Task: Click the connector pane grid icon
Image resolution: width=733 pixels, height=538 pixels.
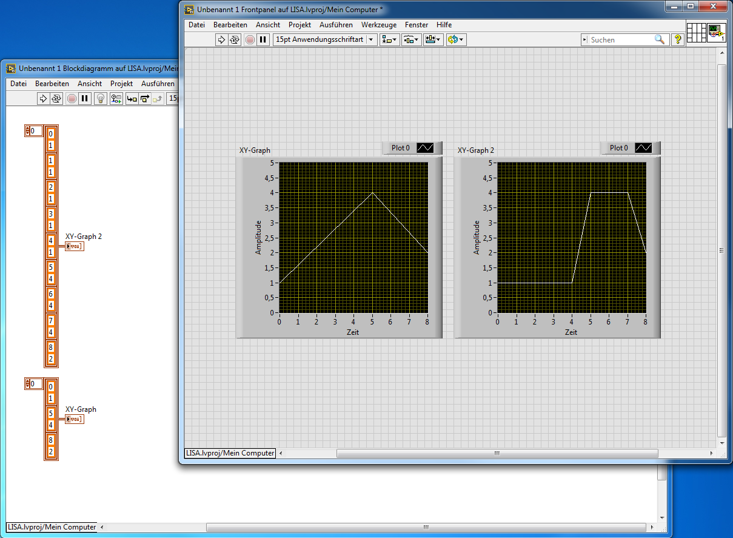Action: pyautogui.click(x=697, y=32)
